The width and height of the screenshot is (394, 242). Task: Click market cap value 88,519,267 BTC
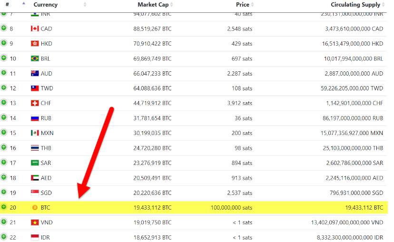coord(152,29)
